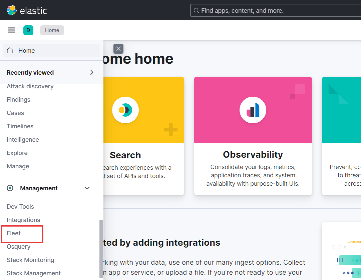The width and height of the screenshot is (361, 280).
Task: Open Fleet in Management section
Action: (x=14, y=233)
